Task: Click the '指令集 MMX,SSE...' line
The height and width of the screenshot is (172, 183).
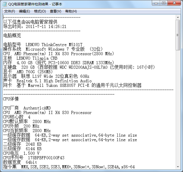Action: 69,167
